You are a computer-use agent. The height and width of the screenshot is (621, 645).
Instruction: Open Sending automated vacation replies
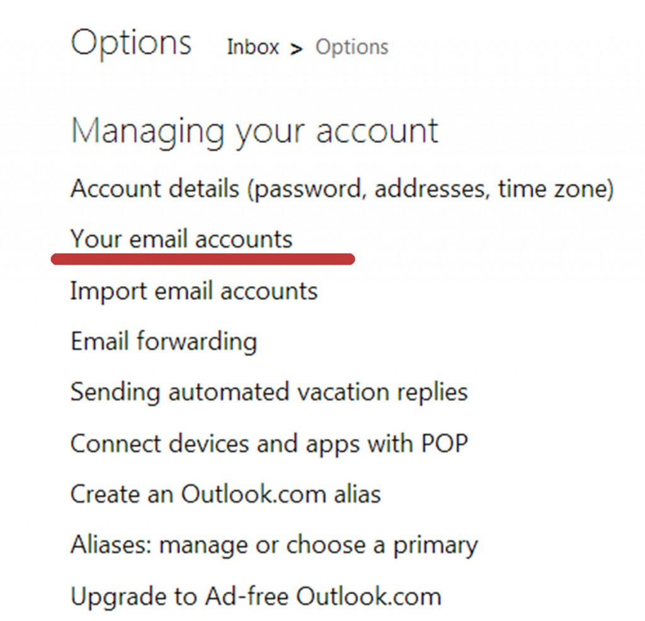pos(270,392)
